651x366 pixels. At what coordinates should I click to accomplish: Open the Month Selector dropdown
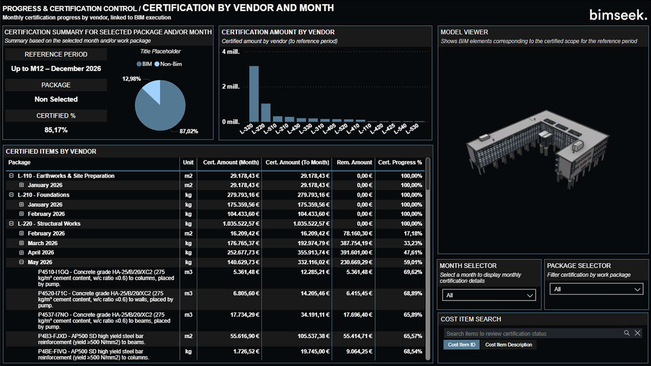pos(488,294)
